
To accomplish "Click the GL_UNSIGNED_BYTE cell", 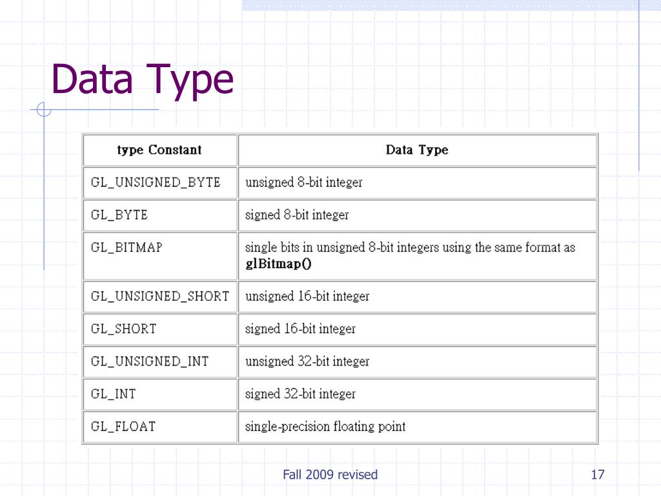I will 160,183.
